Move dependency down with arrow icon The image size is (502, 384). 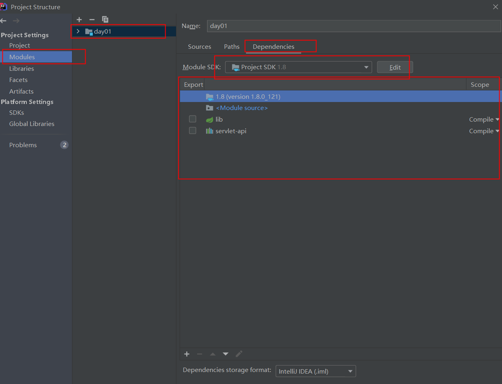pos(226,354)
